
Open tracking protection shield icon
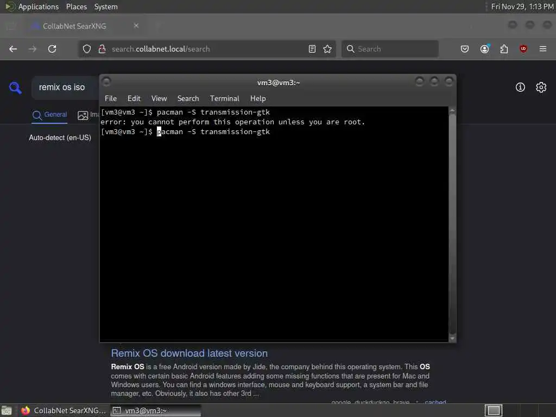click(87, 49)
